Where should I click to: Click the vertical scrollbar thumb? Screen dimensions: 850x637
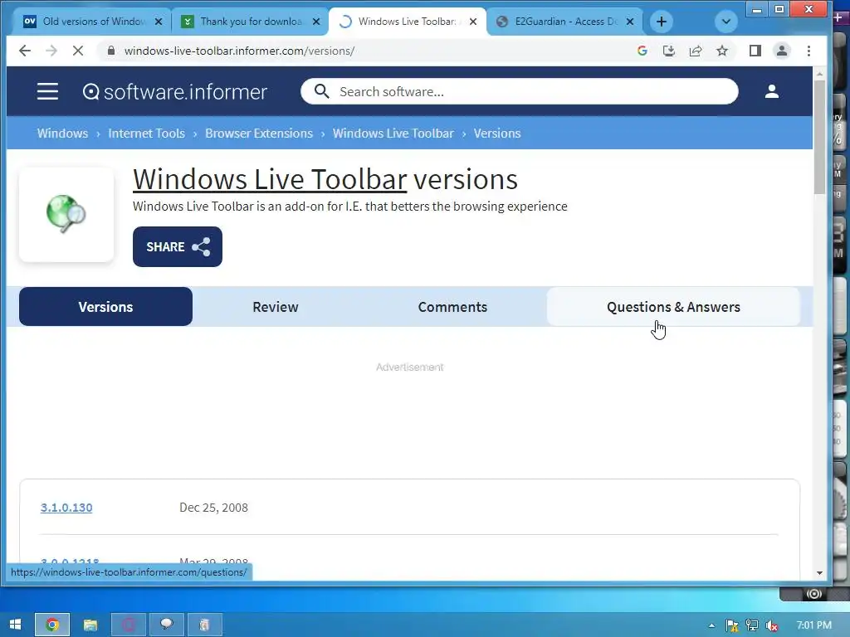point(819,137)
